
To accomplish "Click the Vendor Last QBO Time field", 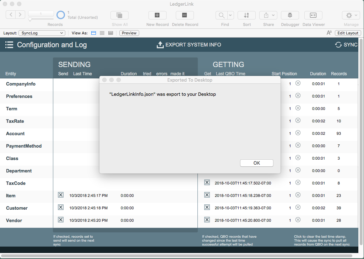I will coord(243,220).
